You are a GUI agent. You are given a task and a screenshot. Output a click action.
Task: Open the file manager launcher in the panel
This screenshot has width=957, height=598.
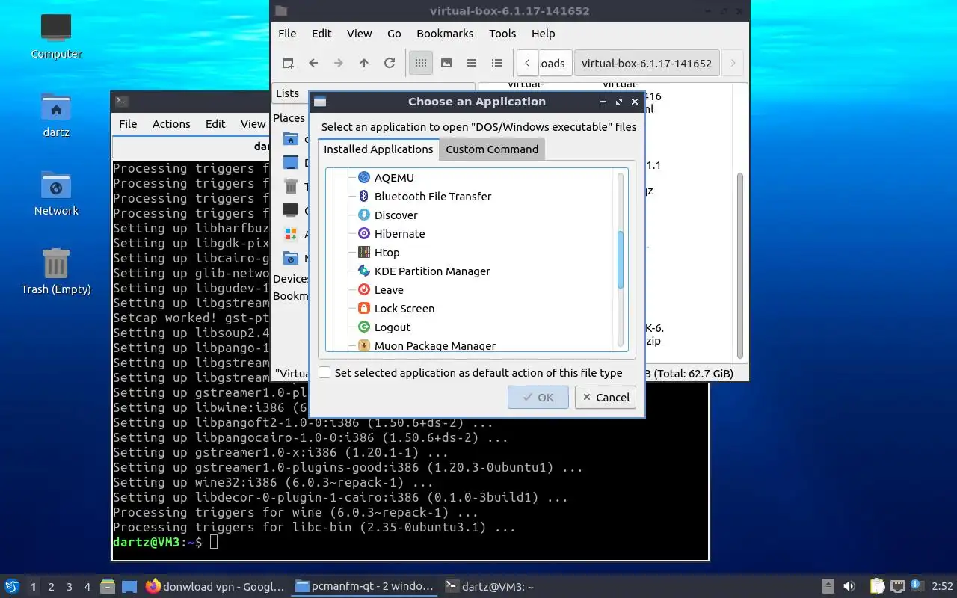108,587
